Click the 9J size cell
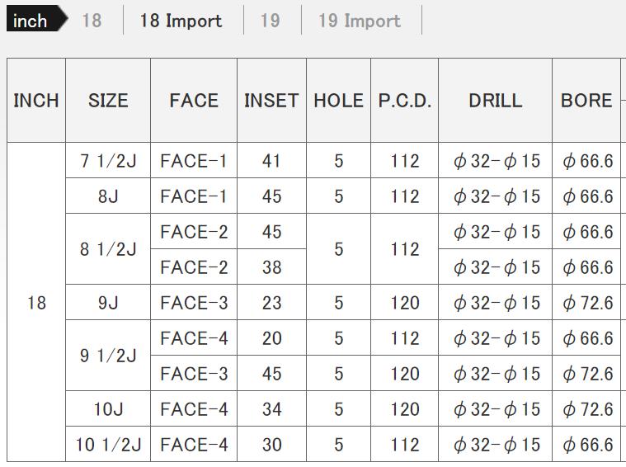This screenshot has height=467, width=626. [x=108, y=303]
